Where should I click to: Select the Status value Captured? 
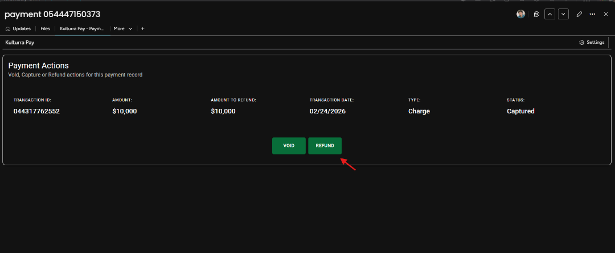point(520,111)
